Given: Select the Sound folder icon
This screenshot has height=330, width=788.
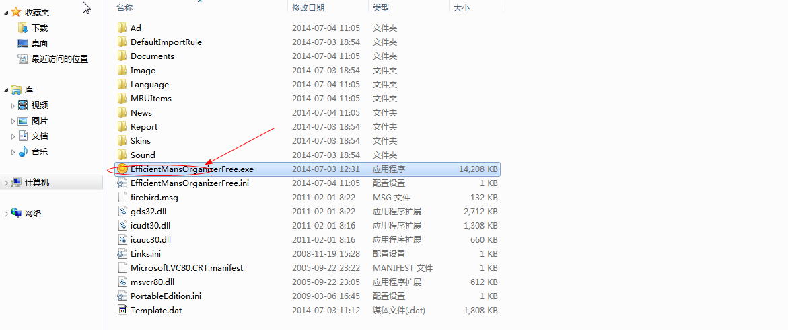Looking at the screenshot, I should [x=122, y=154].
